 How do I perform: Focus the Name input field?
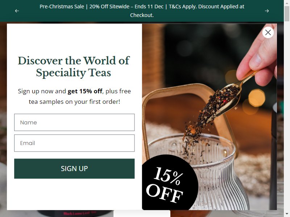coord(74,122)
